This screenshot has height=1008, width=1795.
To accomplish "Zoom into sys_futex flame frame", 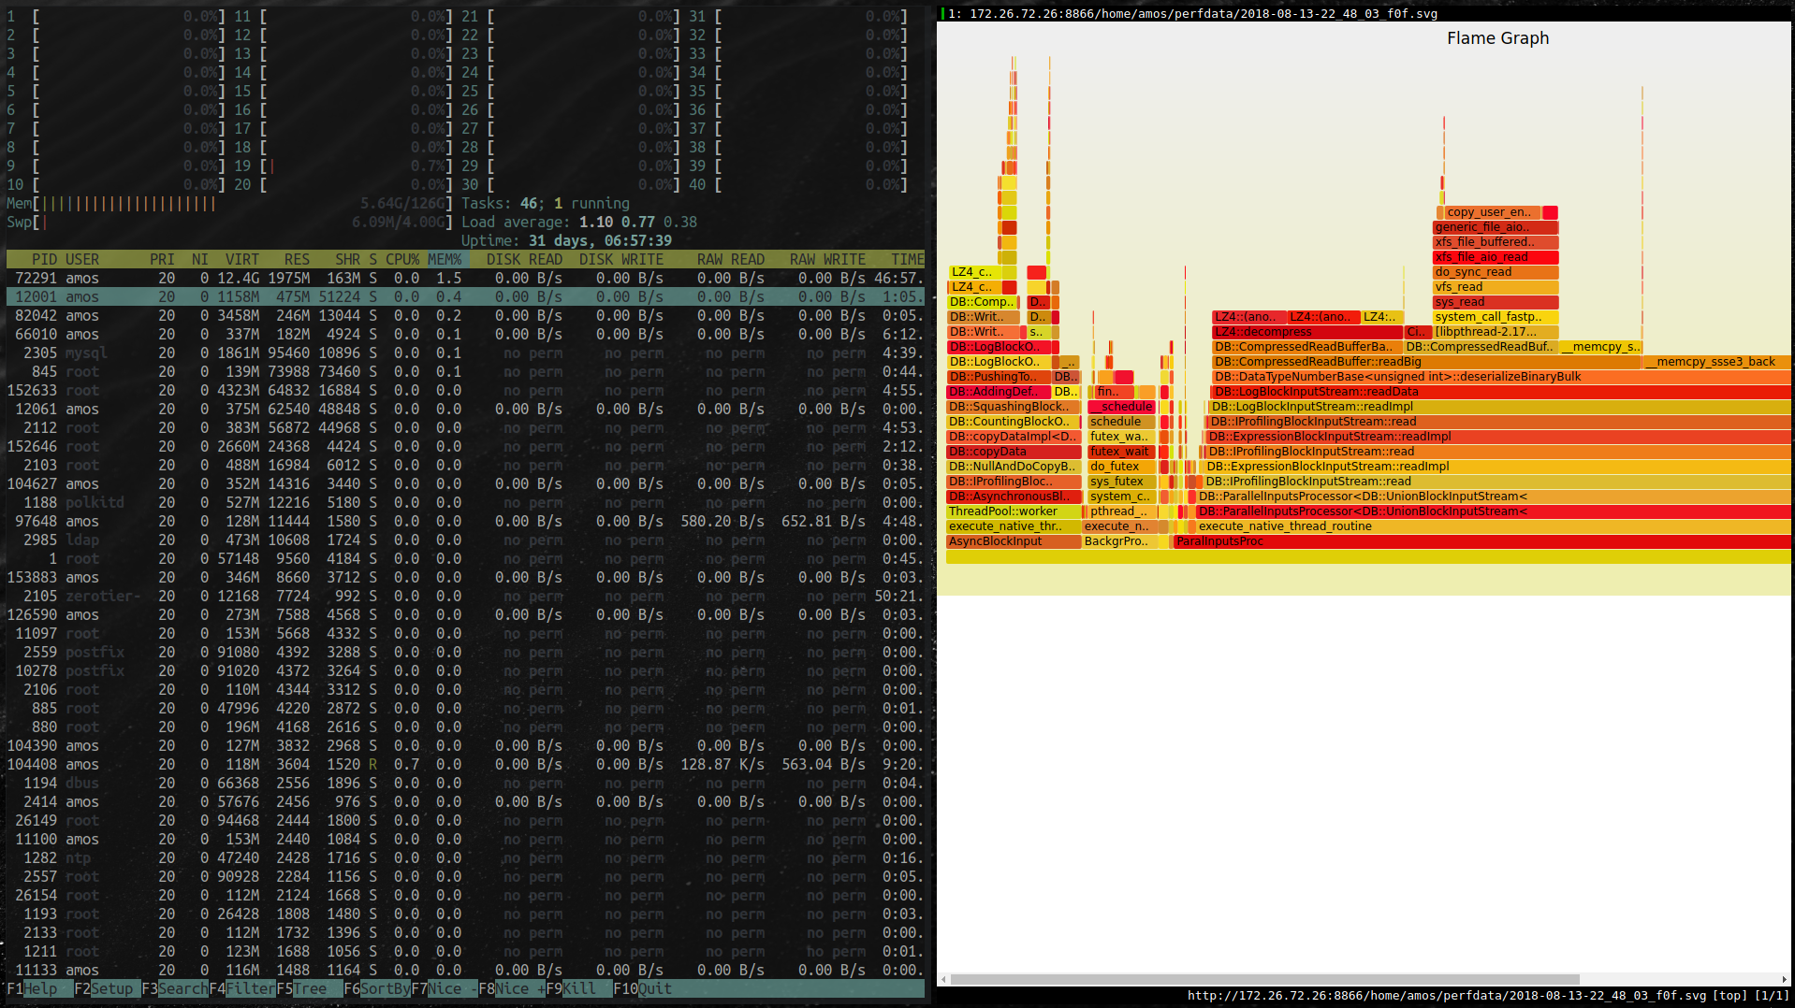I will pyautogui.click(x=1121, y=482).
